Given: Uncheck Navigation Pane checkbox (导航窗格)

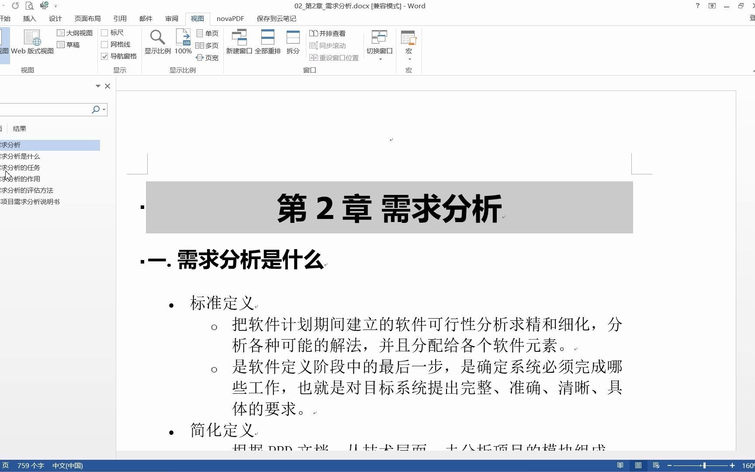Looking at the screenshot, I should coord(104,56).
